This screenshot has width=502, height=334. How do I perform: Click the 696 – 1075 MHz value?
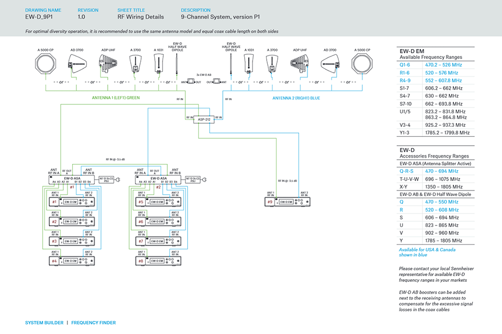point(442,179)
